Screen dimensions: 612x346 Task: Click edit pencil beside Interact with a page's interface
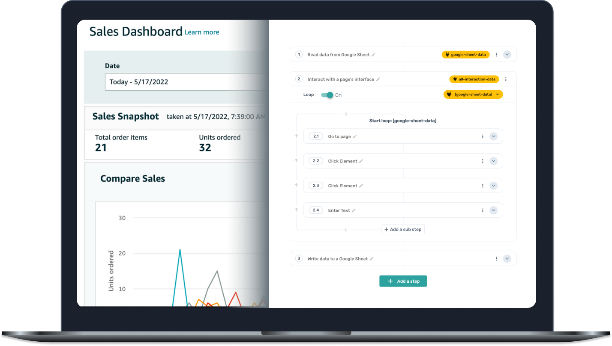(378, 80)
